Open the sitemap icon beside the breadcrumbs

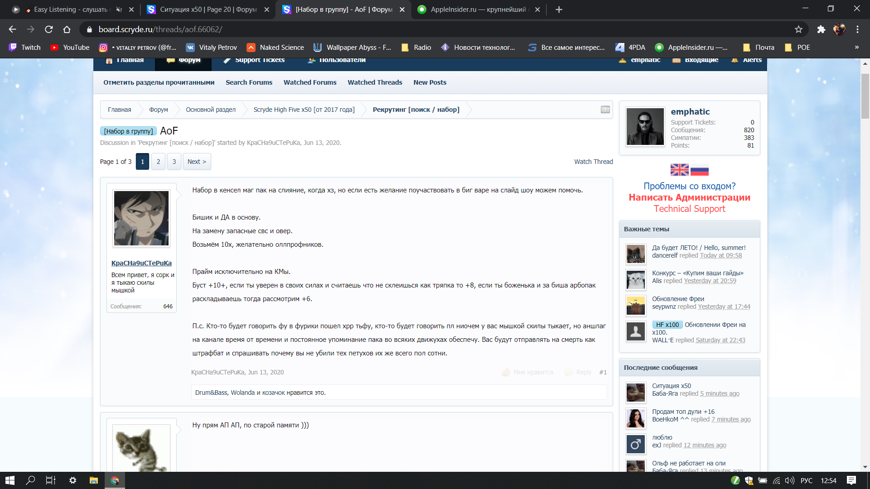click(605, 110)
